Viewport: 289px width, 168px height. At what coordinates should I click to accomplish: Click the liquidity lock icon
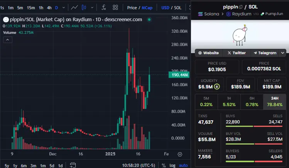click(x=217, y=86)
